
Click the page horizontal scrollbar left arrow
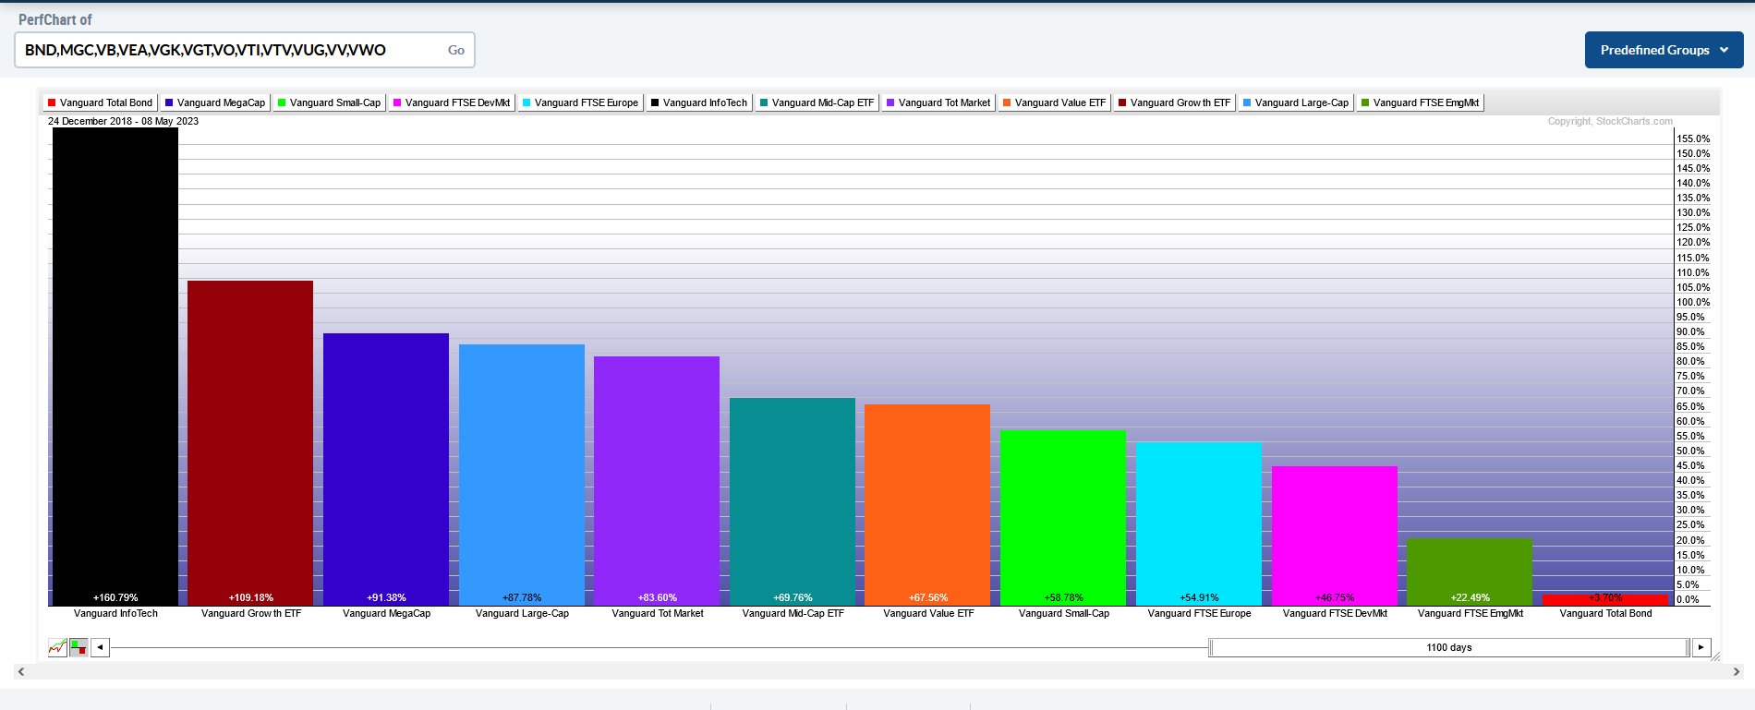point(21,671)
